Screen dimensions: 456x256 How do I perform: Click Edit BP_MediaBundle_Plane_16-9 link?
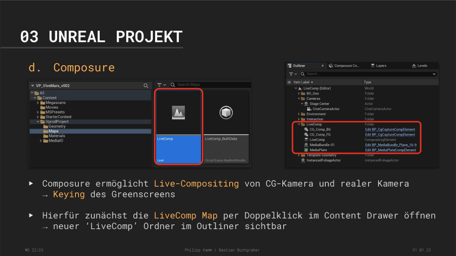pyautogui.click(x=391, y=145)
